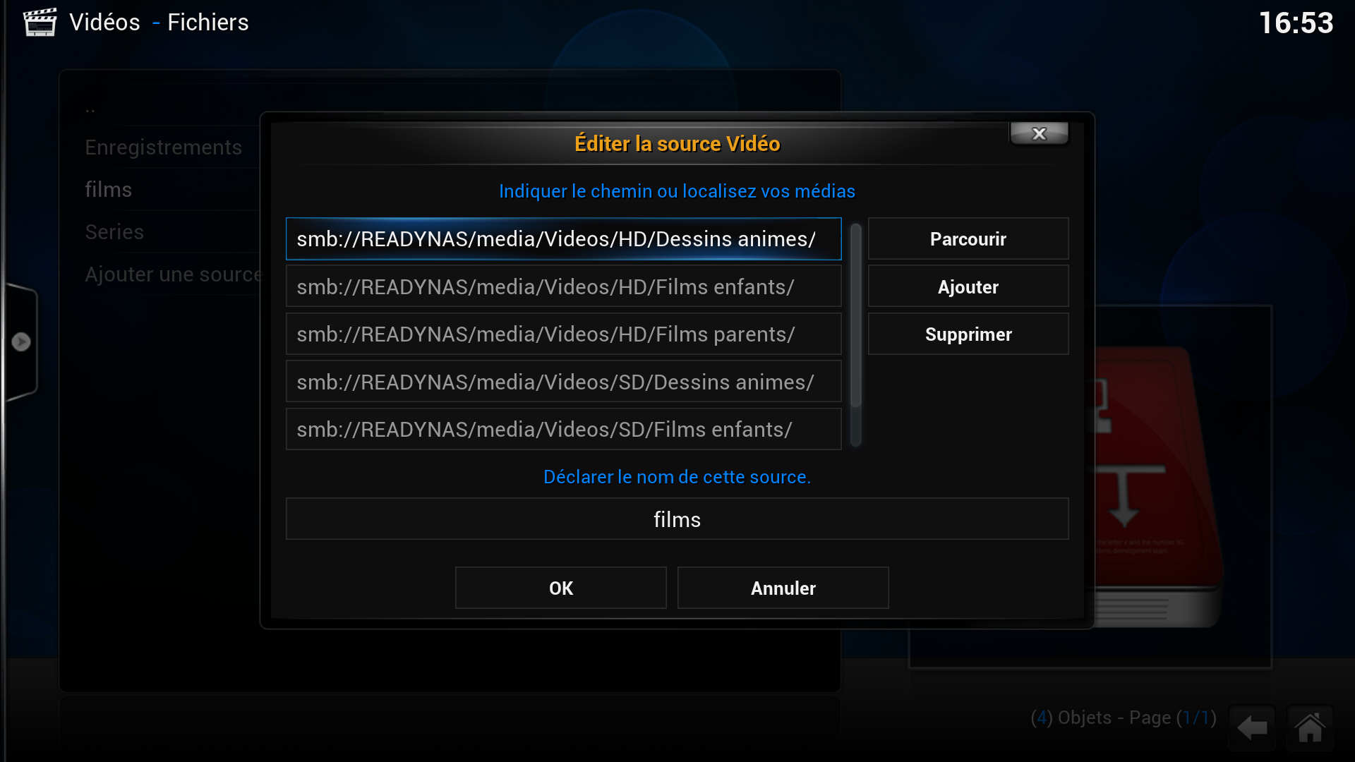Edit the source name field 'films'
This screenshot has height=762, width=1355.
677,519
